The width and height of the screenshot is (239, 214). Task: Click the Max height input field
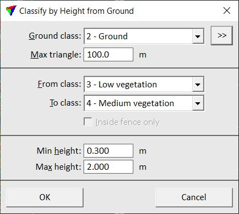pos(108,167)
